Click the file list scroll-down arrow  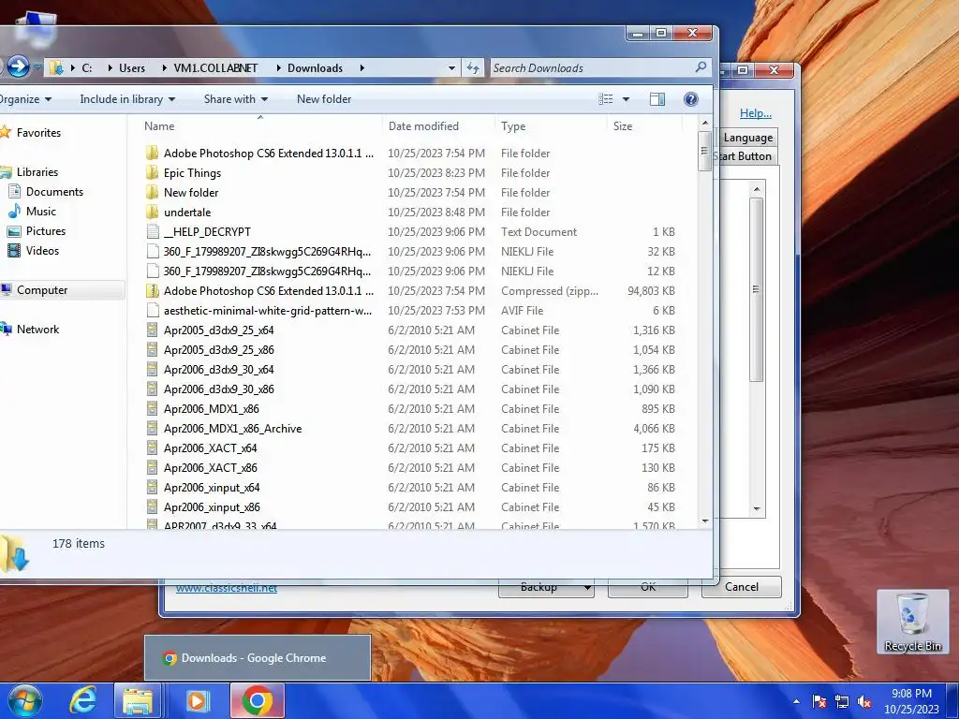click(x=705, y=521)
